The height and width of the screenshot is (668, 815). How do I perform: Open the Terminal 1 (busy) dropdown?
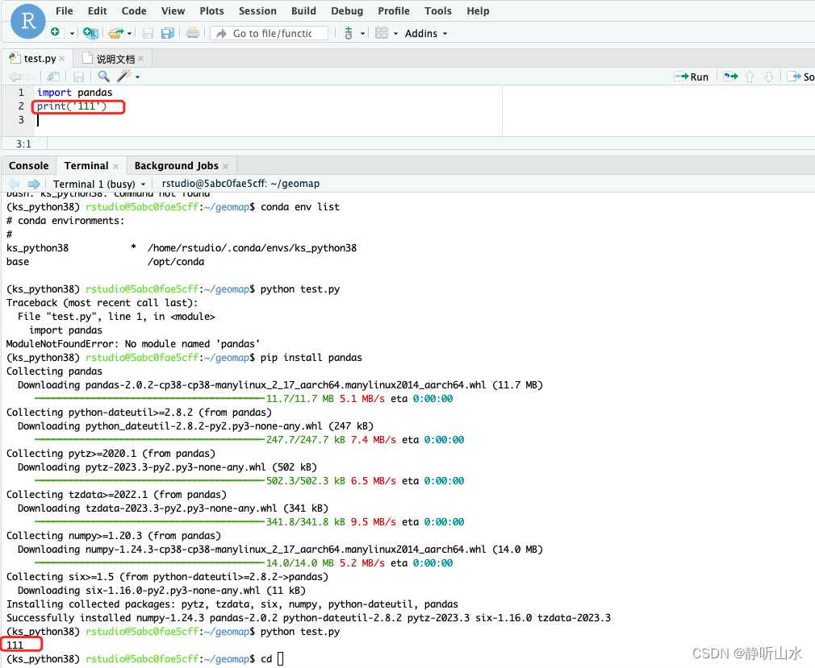coord(98,184)
